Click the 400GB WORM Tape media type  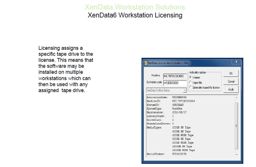coord(183,135)
